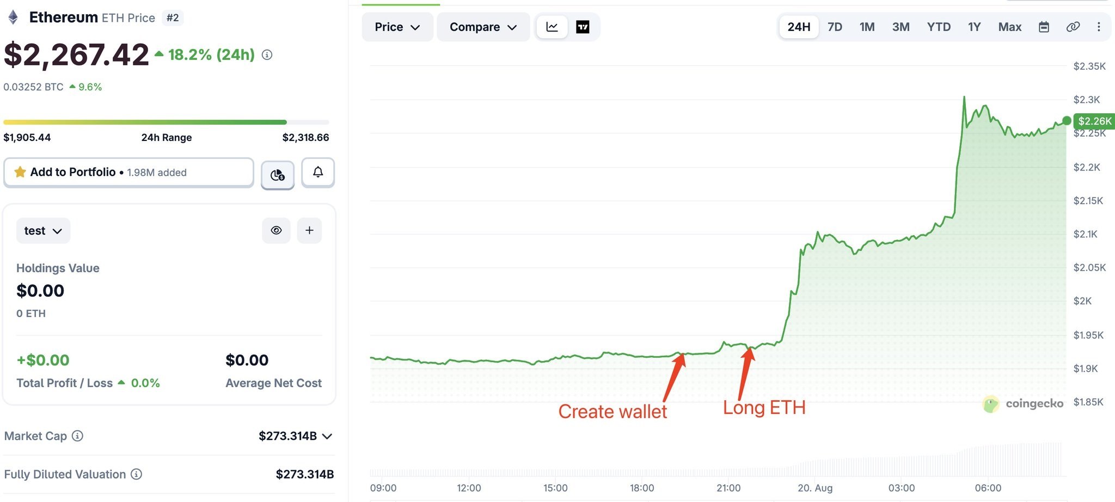Click the 24h Range progress bar
The height and width of the screenshot is (502, 1115).
tap(166, 122)
